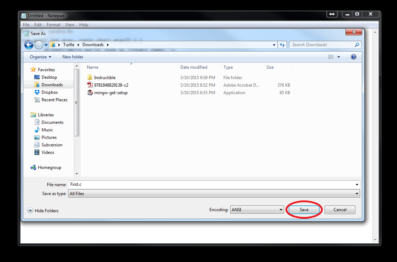
Task: Click the Hide Folders label
Action: pyautogui.click(x=47, y=211)
